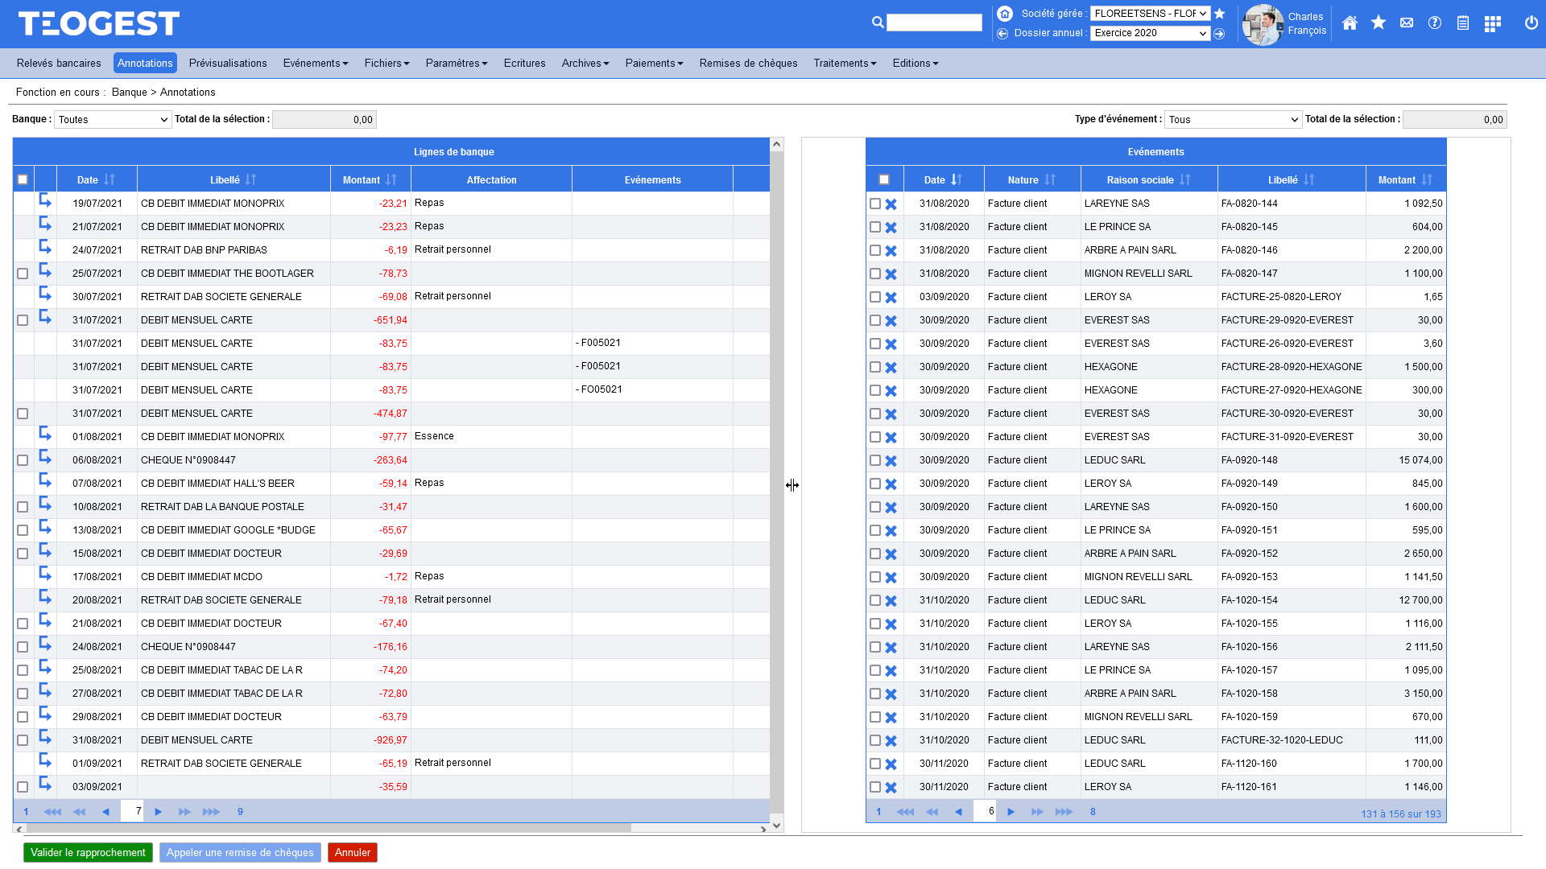Select all events with header checkbox
This screenshot has height=869, width=1546.
884,180
